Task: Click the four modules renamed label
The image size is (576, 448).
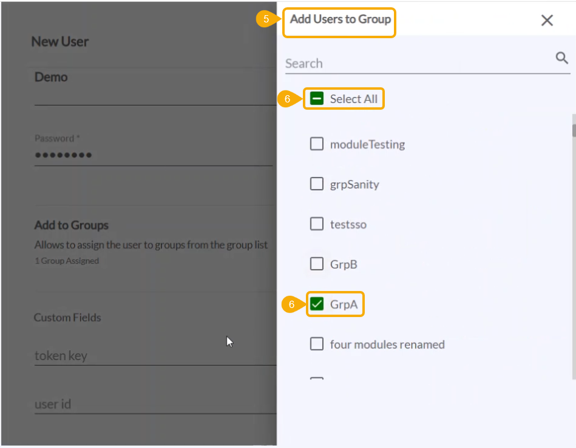Action: (387, 344)
